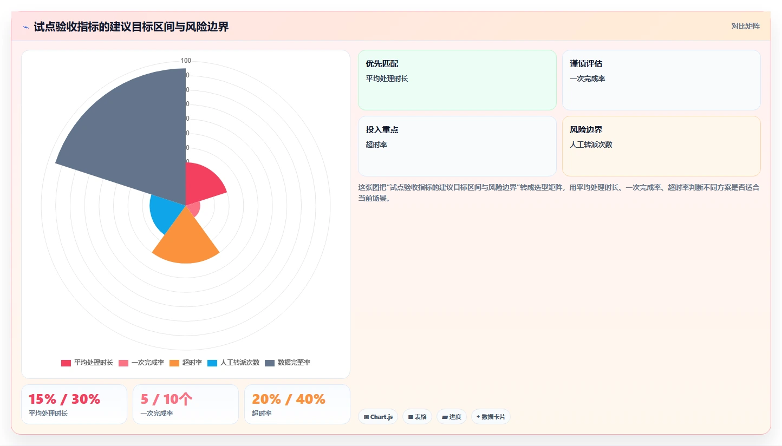Toggle 一次完成率 legend pink swatch

coord(123,363)
